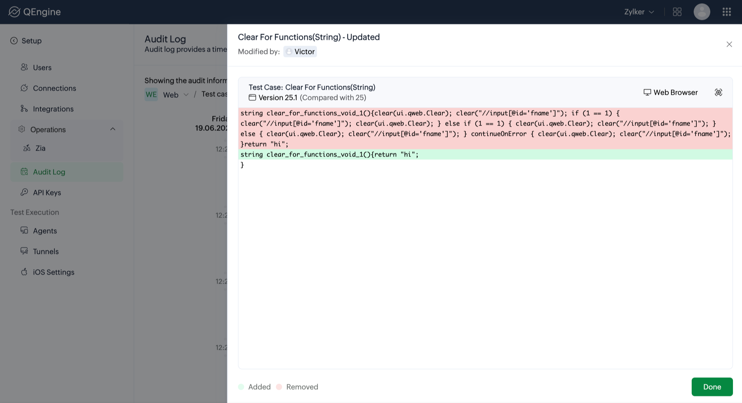Viewport: 742px width, 403px height.
Task: Open Users in the sidebar
Action: (42, 67)
